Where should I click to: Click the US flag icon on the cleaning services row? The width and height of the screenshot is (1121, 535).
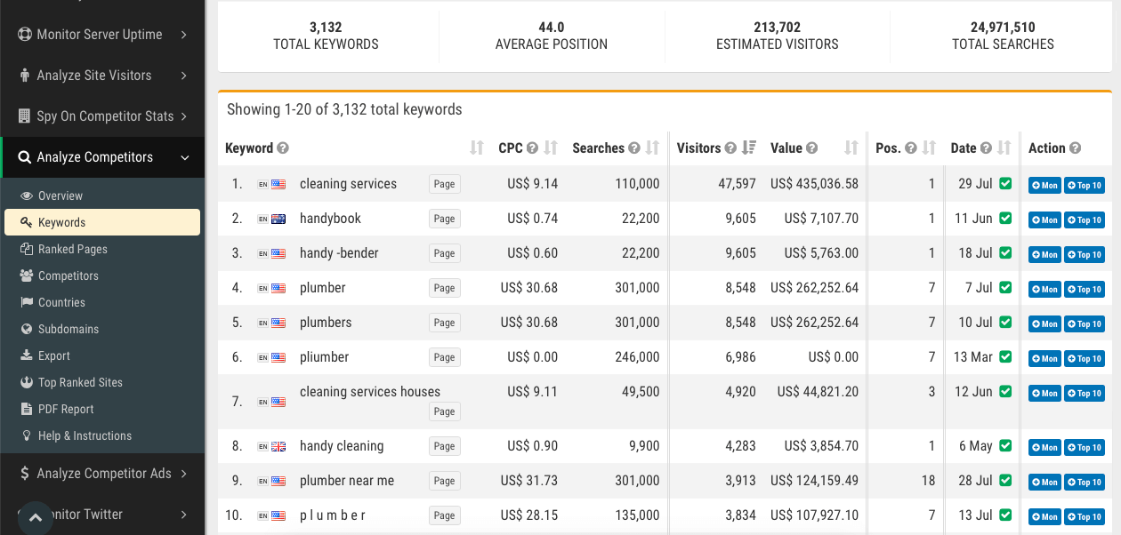278,184
